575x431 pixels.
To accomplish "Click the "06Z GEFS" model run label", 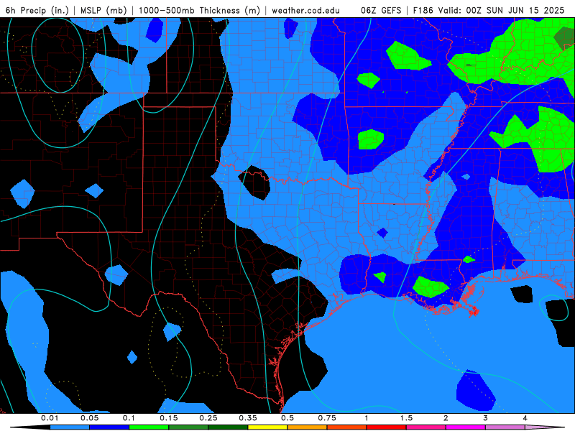I will click(x=381, y=10).
